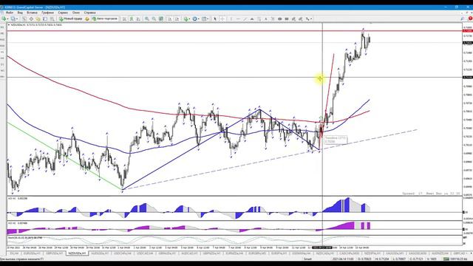Open the Окно menu
The height and width of the screenshot is (266, 473).
tap(76, 13)
